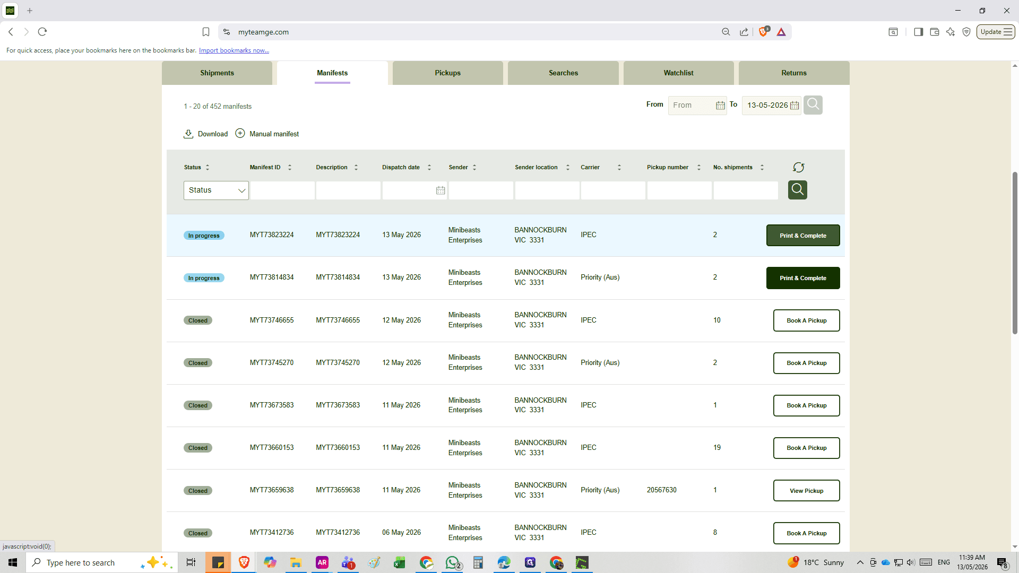Open the To date calendar icon

[x=795, y=106]
